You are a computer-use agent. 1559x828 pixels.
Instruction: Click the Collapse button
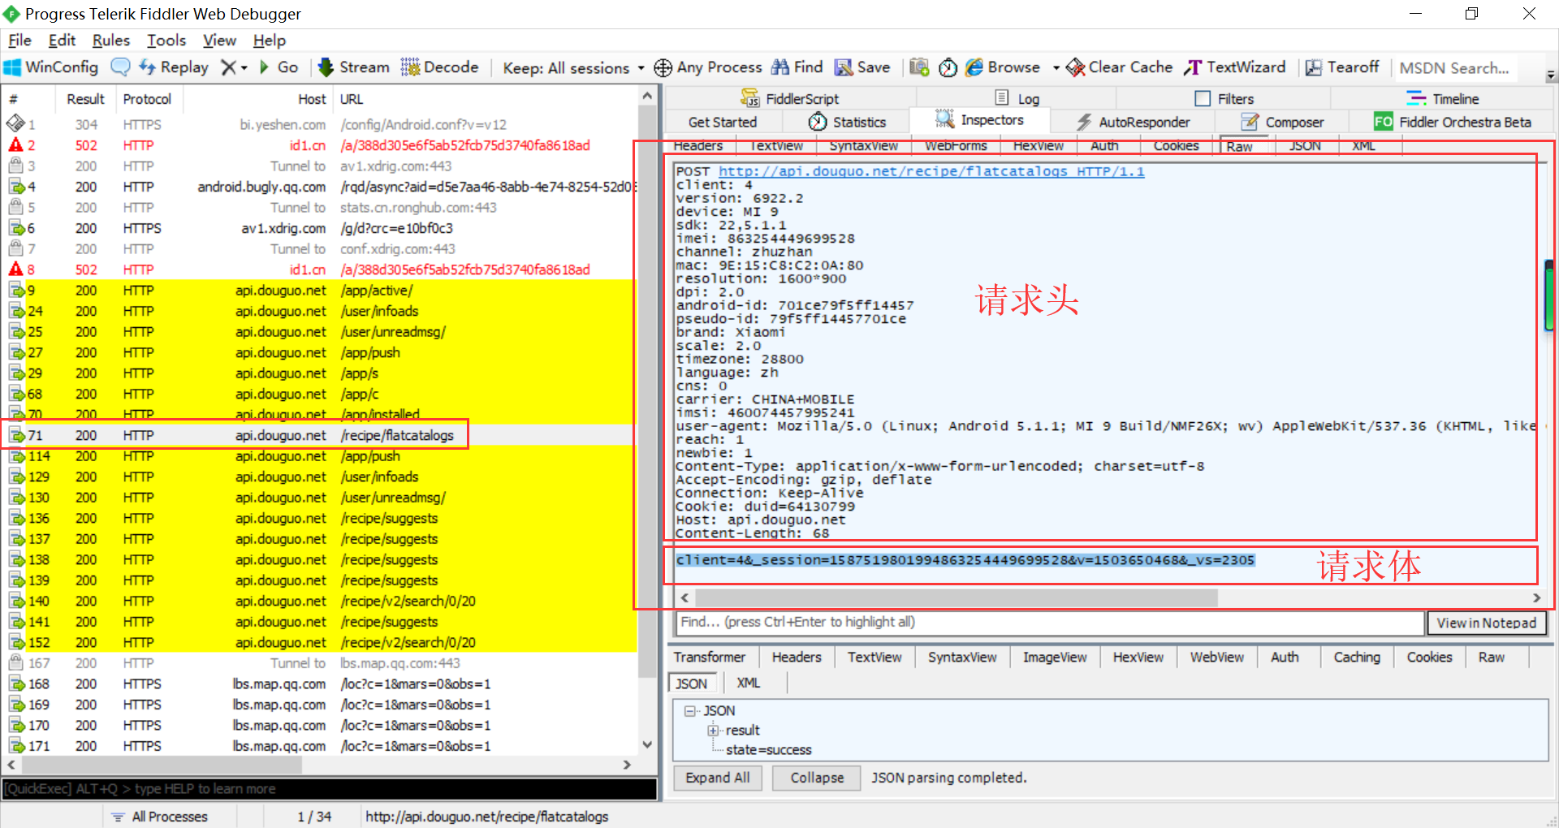point(817,778)
